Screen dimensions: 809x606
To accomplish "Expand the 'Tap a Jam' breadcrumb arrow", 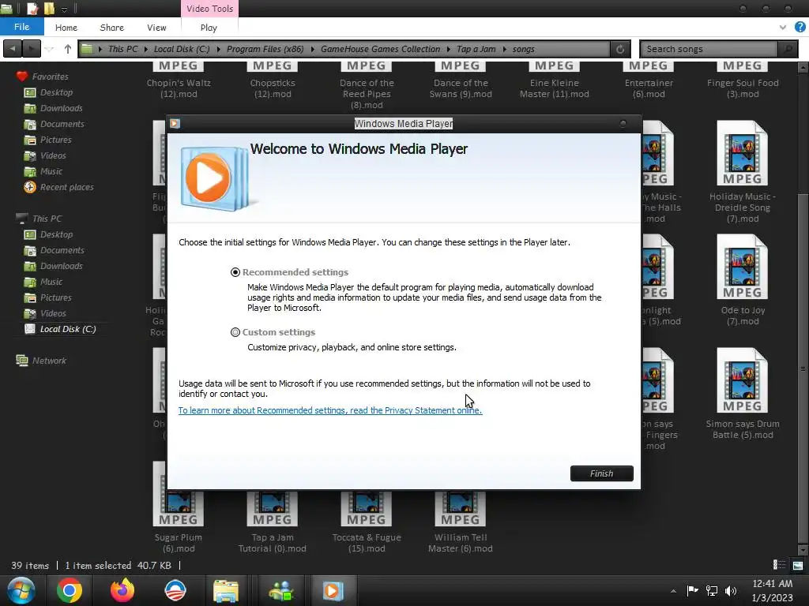I will (x=504, y=49).
